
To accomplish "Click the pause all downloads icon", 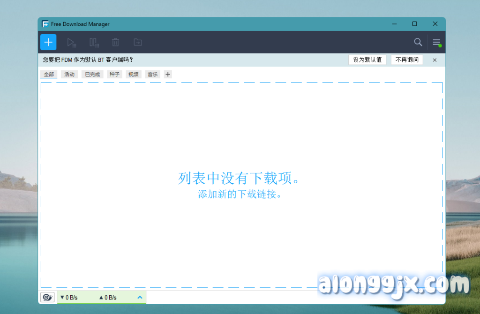I will [x=94, y=43].
